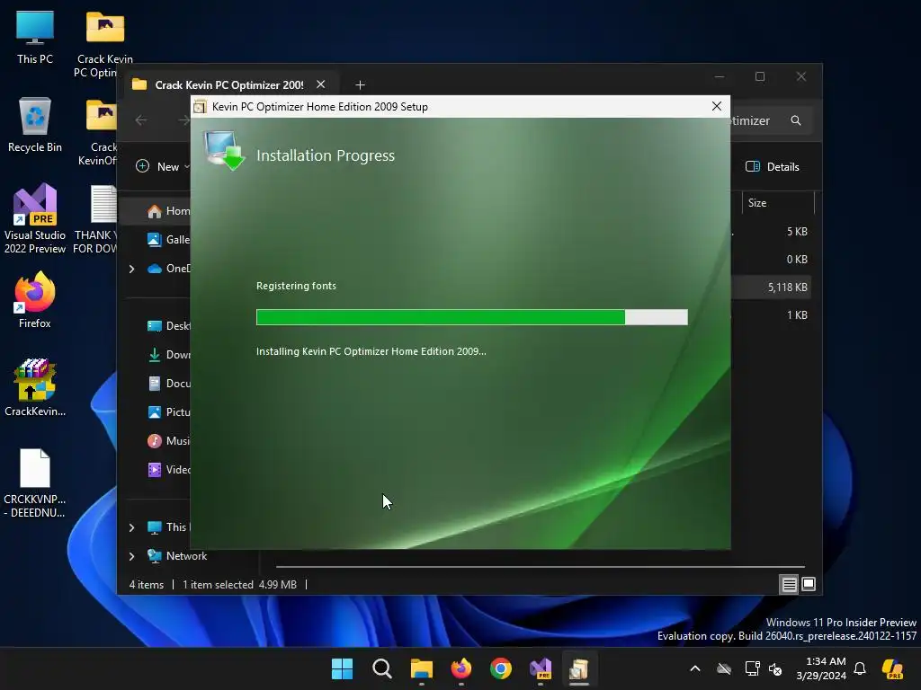Launch Firefox from desktop shortcut
Image resolution: width=921 pixels, height=690 pixels.
35,300
